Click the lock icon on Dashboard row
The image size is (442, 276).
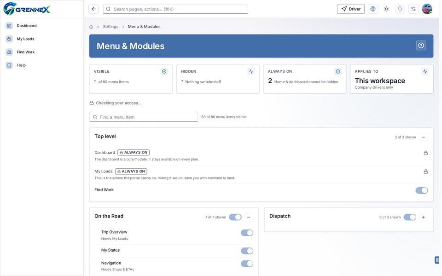pos(425,153)
